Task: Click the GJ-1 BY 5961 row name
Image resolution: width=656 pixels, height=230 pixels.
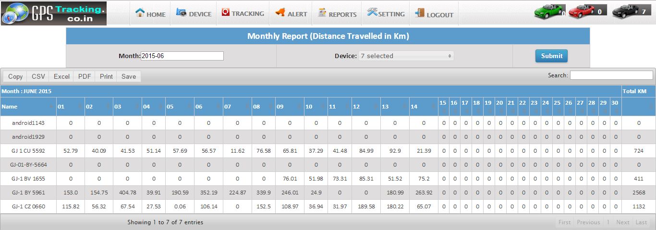Action: pos(28,193)
